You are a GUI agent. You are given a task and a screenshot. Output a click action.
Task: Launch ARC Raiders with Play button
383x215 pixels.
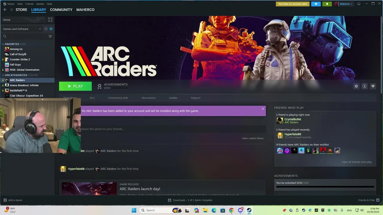point(75,86)
